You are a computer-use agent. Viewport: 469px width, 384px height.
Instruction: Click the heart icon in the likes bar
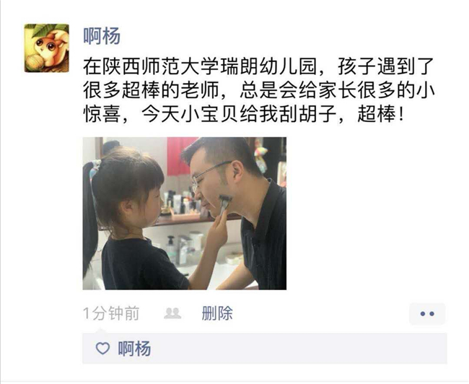(x=102, y=349)
